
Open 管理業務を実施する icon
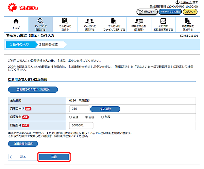pyautogui.click(x=188, y=21)
